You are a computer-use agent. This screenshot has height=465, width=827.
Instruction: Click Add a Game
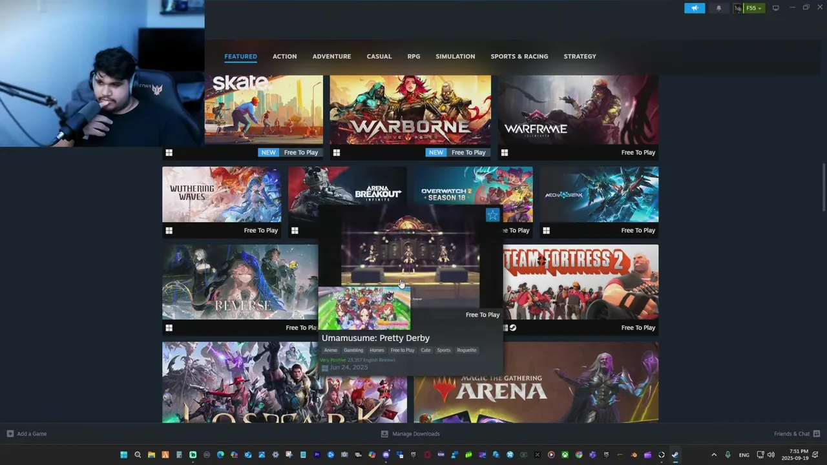(26, 434)
